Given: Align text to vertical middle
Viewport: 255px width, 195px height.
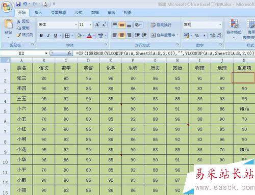Looking at the screenshot, I should (122, 25).
